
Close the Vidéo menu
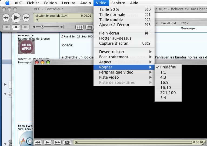[x=101, y=3]
